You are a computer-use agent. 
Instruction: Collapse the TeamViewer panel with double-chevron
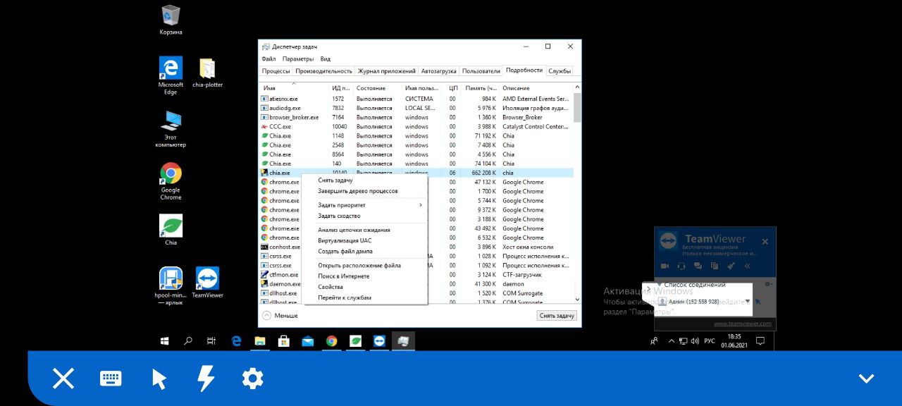[748, 266]
